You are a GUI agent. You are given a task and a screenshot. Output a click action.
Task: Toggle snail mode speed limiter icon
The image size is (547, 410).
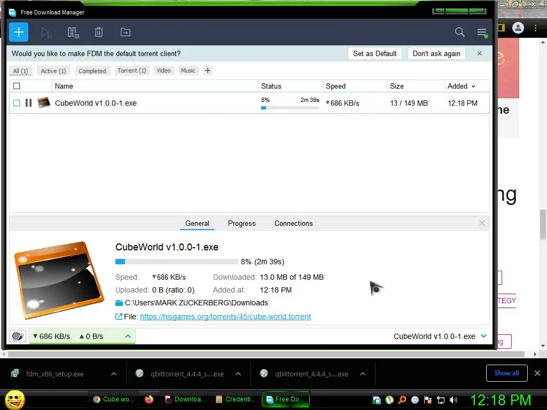18,336
